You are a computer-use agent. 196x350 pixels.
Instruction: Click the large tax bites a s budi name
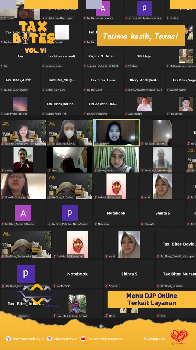[x=62, y=56]
